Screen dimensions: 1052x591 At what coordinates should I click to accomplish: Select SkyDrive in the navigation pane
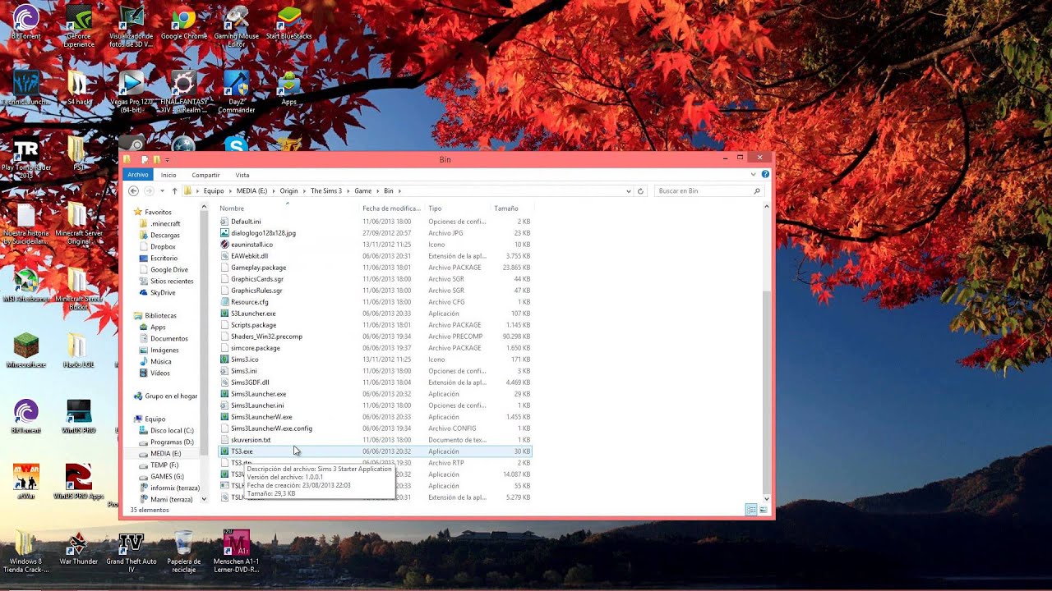(162, 292)
